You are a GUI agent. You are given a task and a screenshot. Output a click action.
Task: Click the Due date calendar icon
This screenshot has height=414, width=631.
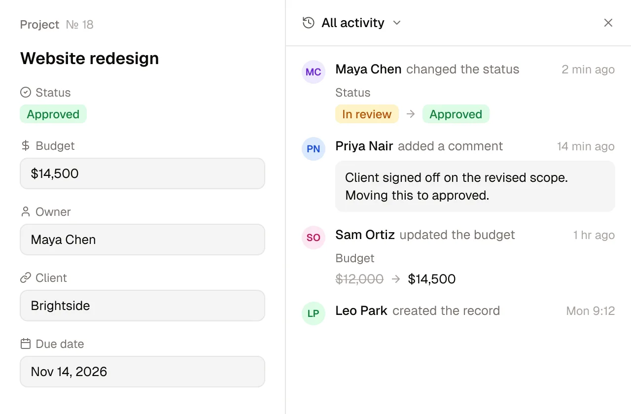[26, 344]
